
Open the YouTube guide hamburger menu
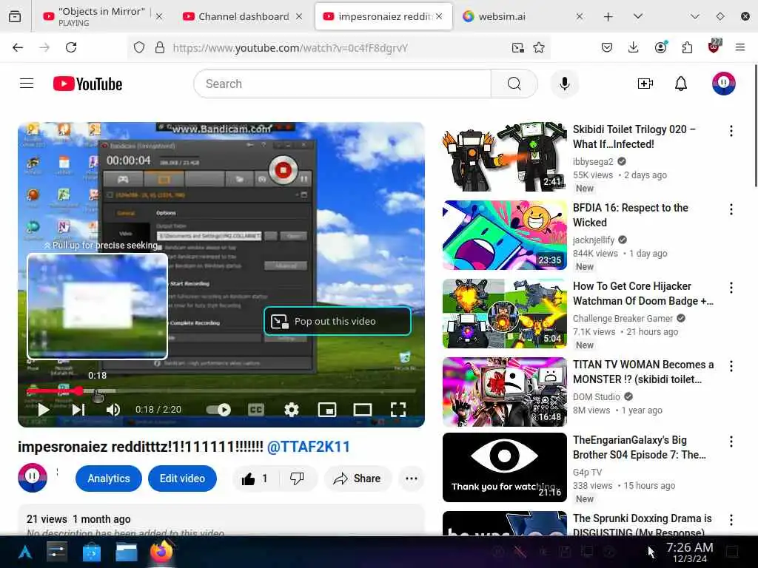click(x=27, y=84)
